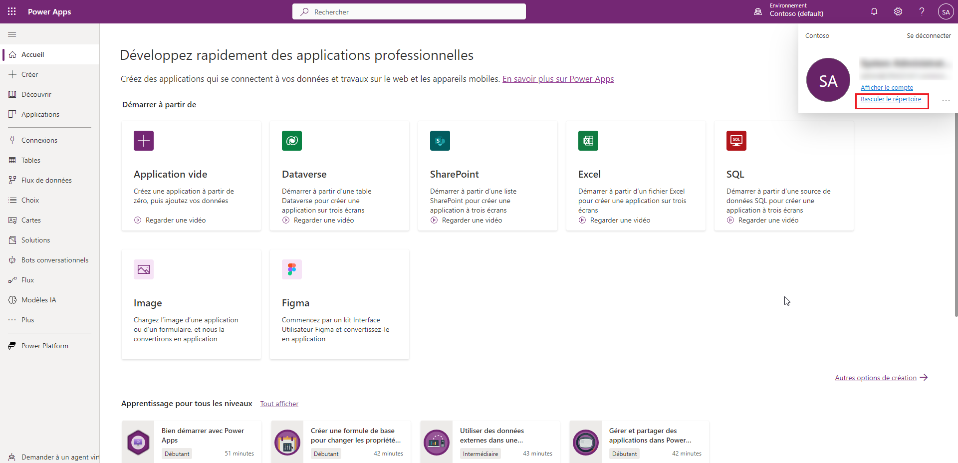The height and width of the screenshot is (463, 958).
Task: Click the environment picker icon
Action: coord(758,11)
